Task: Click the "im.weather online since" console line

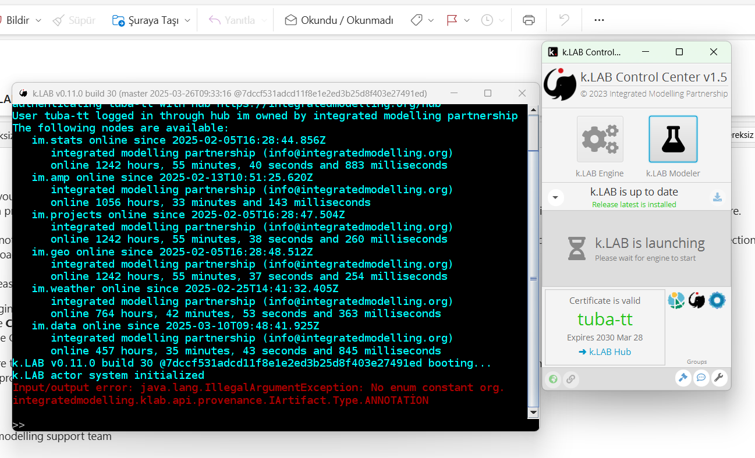Action: (185, 289)
